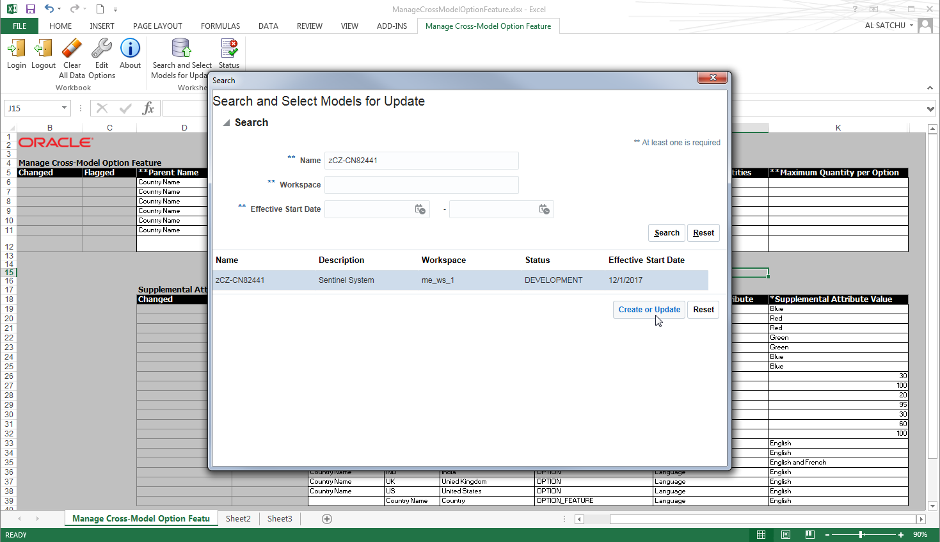Collapse the Search section disclosure triangle

point(226,123)
